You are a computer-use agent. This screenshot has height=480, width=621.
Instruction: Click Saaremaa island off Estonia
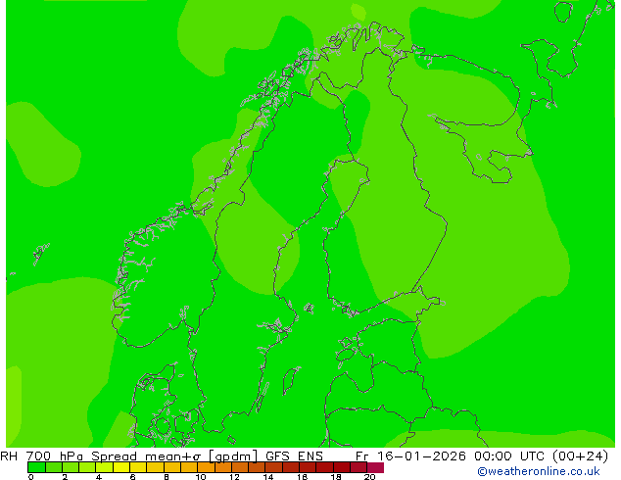[347, 353]
